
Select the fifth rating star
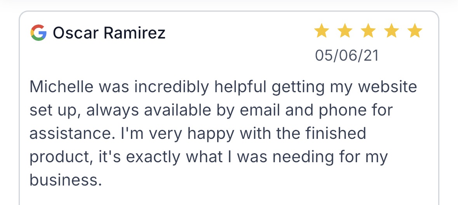[x=415, y=31]
